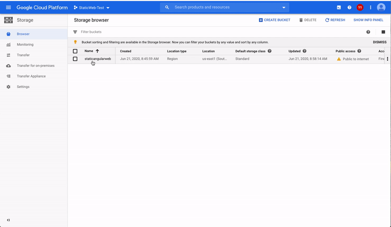Click the Google Cloud Platform logo

[42, 7]
